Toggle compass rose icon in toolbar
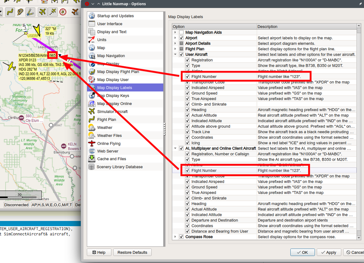Screen dimensions: 364x263 tap(63, 12)
